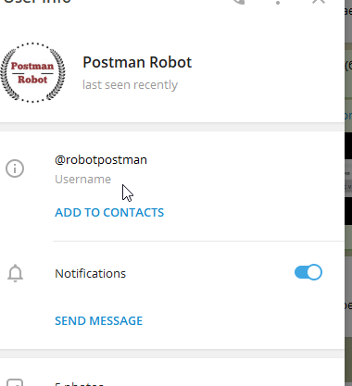Click the Notifications row label
The image size is (352, 386).
[x=91, y=274]
